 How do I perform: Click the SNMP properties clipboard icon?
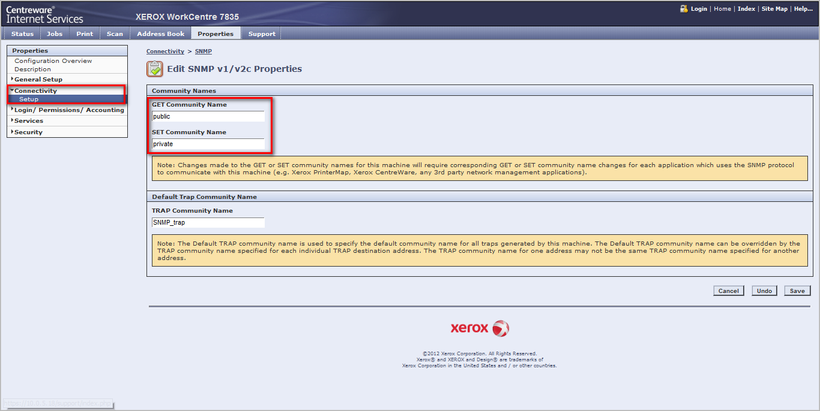[155, 69]
